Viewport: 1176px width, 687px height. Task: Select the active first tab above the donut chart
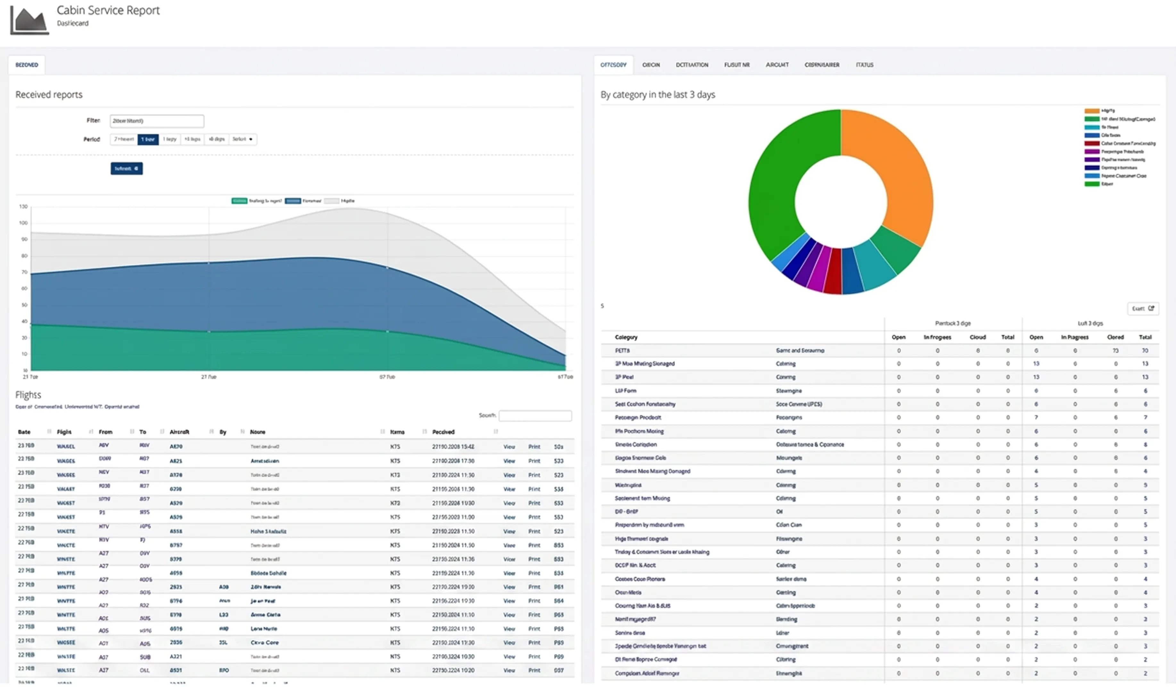pos(613,65)
